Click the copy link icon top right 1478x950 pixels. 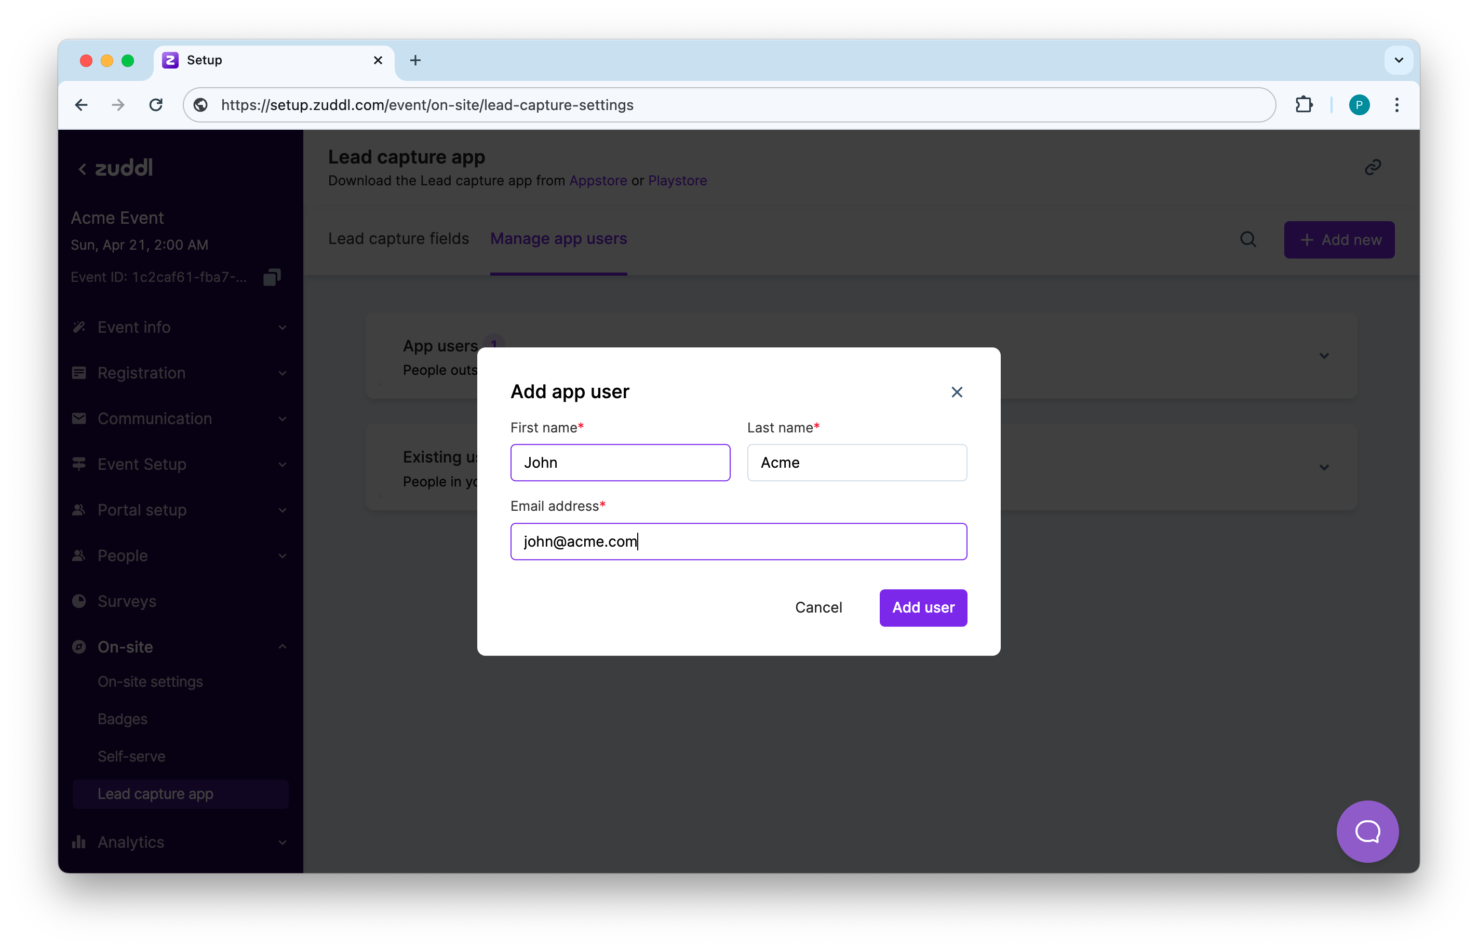click(1373, 167)
